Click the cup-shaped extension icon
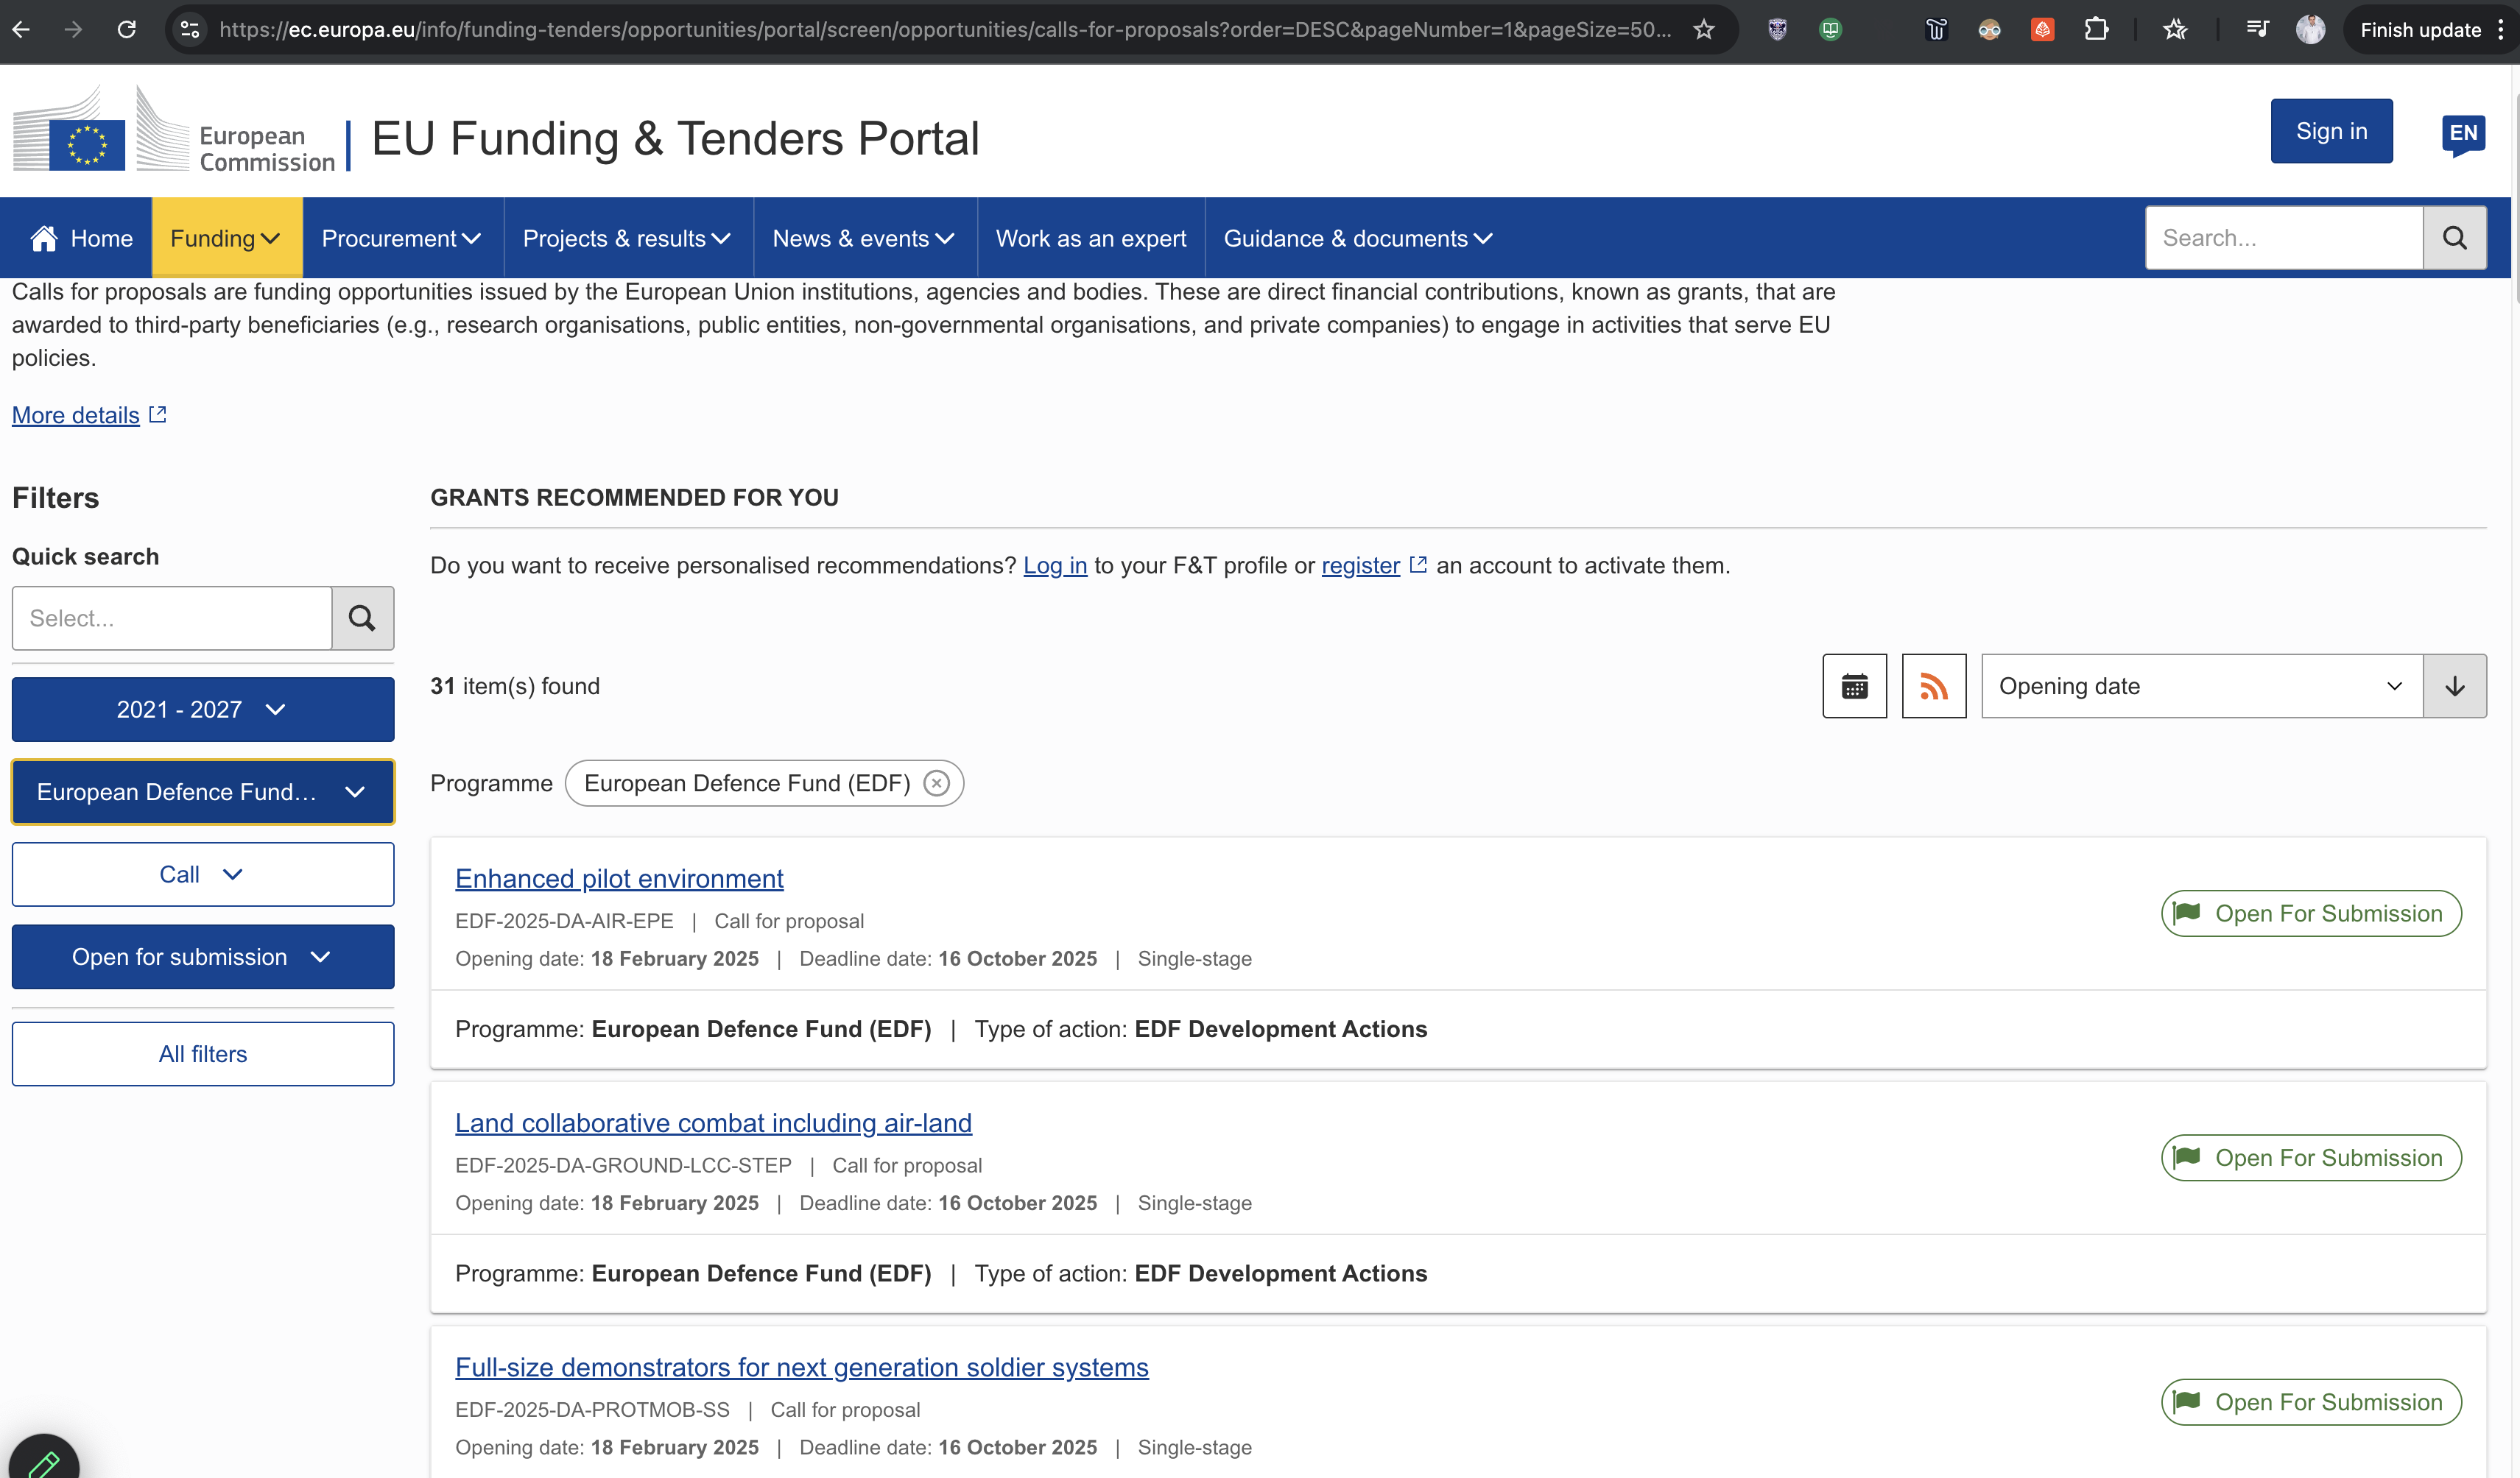 click(1936, 29)
